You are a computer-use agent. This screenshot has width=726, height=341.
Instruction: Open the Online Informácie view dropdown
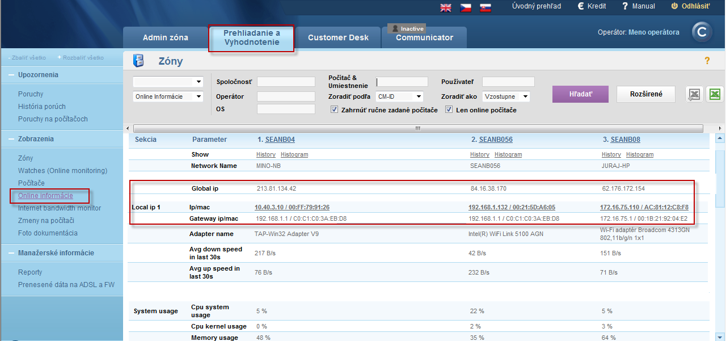pos(168,96)
